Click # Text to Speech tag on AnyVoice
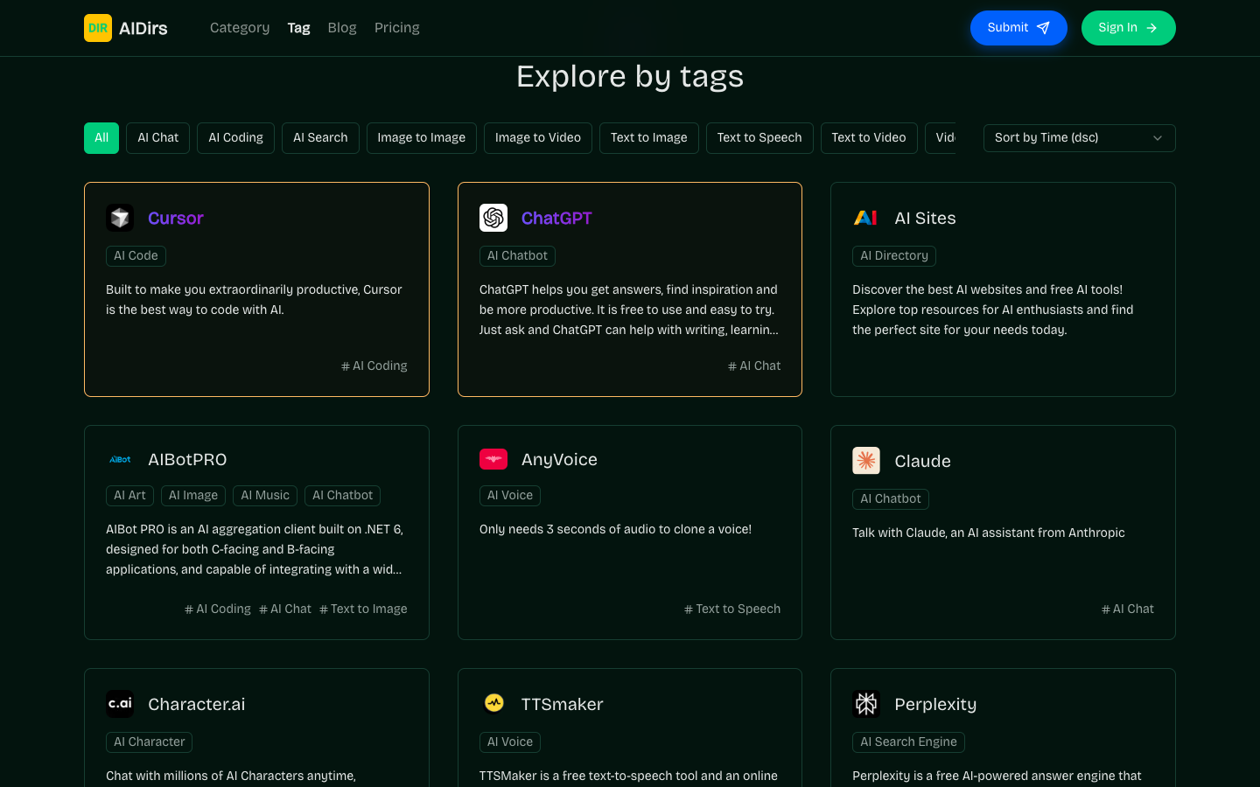The image size is (1260, 787). tap(732, 609)
